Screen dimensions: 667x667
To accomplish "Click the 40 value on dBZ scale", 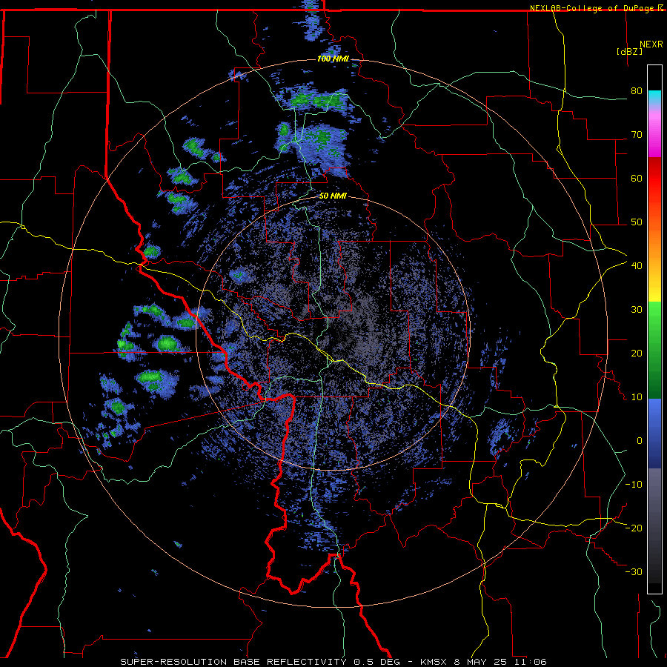I will click(x=637, y=266).
